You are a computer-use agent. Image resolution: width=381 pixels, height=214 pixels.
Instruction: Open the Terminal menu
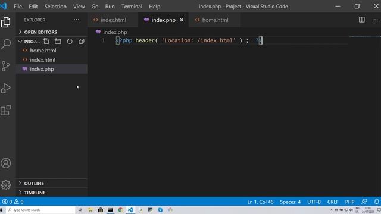click(132, 7)
